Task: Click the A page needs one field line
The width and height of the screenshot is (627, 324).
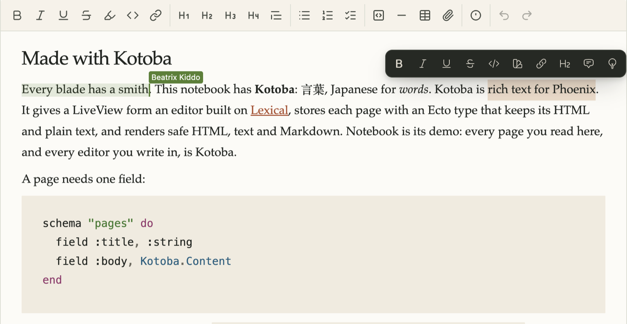Action: (x=83, y=179)
